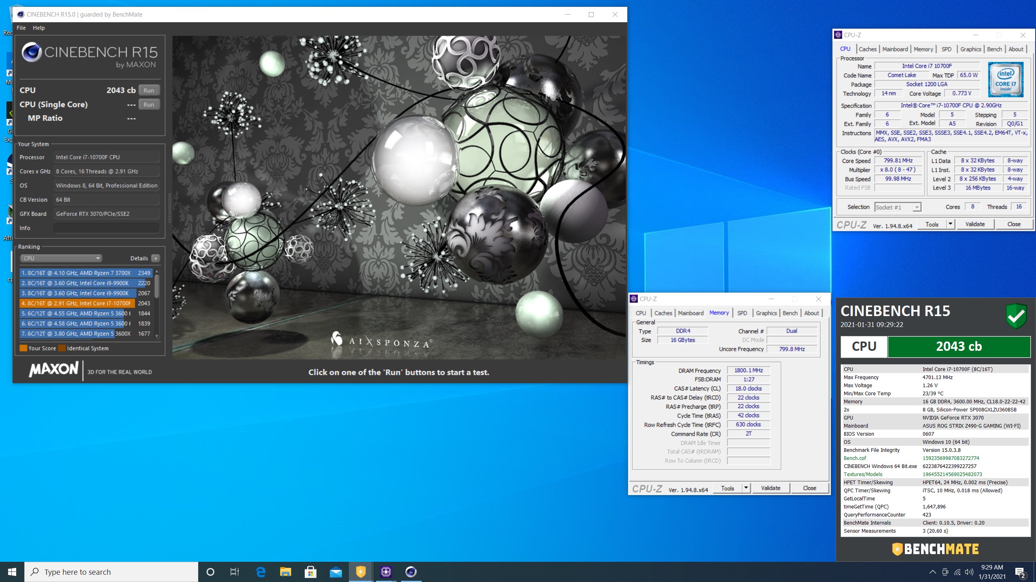The height and width of the screenshot is (582, 1036).
Task: Open the File menu in Cinebench
Action: click(21, 28)
